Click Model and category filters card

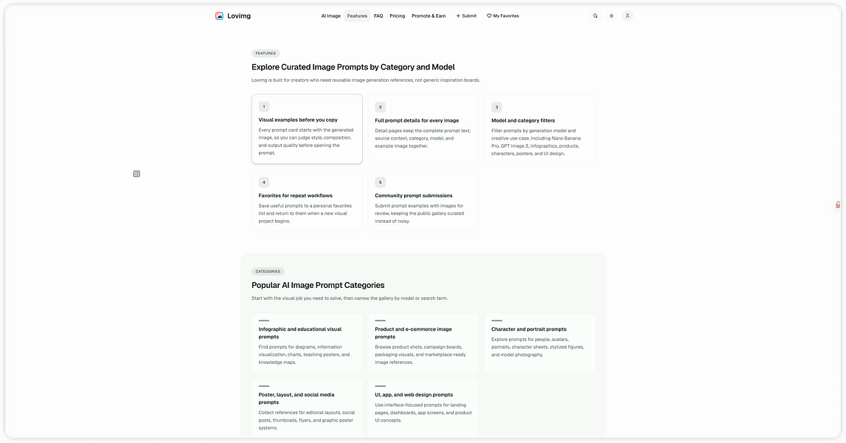(x=540, y=130)
